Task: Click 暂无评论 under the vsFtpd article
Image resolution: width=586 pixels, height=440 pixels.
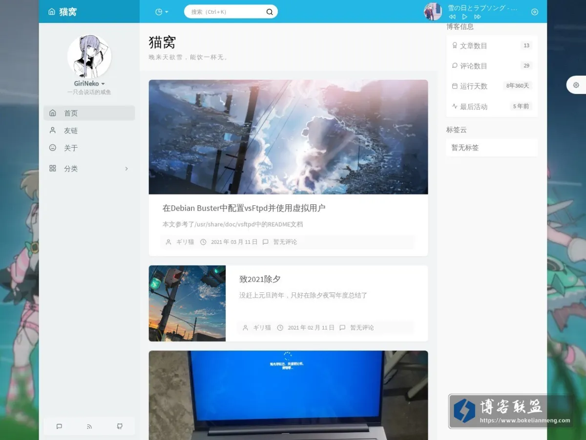Action: (x=285, y=242)
